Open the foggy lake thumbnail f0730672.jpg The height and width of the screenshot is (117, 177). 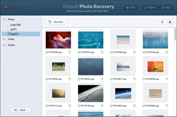(123, 67)
